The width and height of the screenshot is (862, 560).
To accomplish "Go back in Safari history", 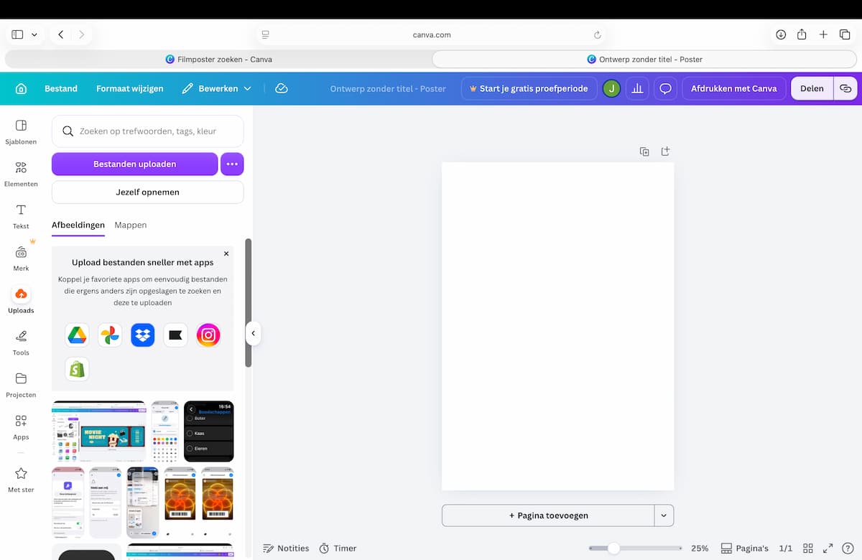I will tap(60, 34).
